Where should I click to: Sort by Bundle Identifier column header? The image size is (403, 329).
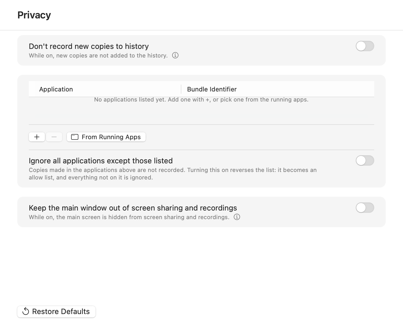click(x=278, y=89)
